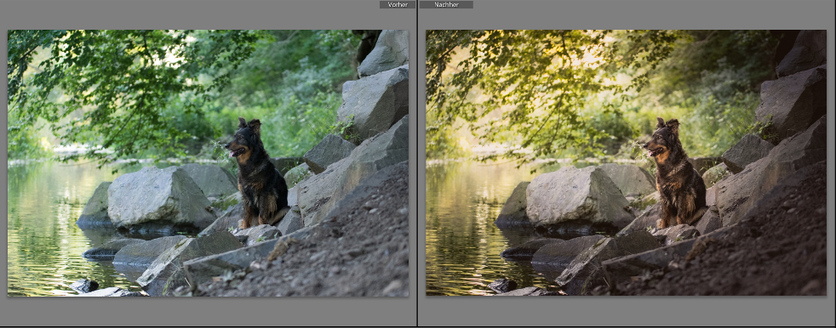
Task: Click the Vorher label
Action: coord(398,4)
